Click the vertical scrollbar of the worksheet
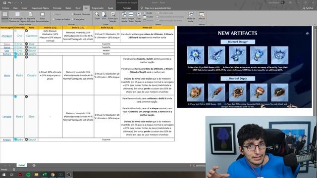The image size is (317, 178). coord(315,71)
